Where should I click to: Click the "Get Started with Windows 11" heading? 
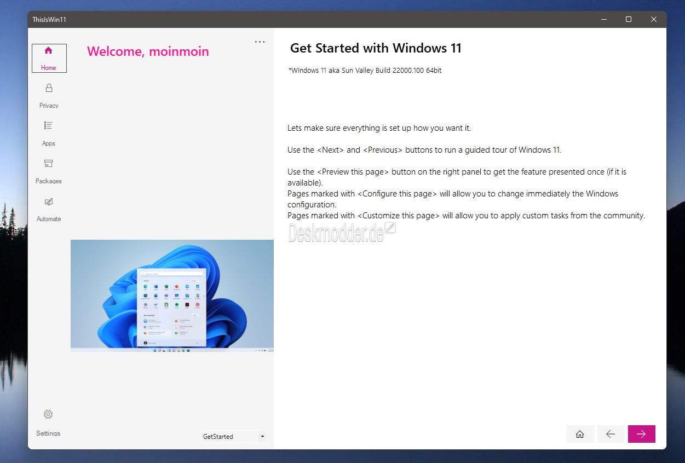[x=376, y=48]
